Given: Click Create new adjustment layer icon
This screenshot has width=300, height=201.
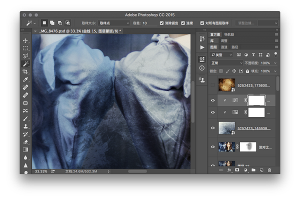Looking at the screenshot, I should 245,170.
